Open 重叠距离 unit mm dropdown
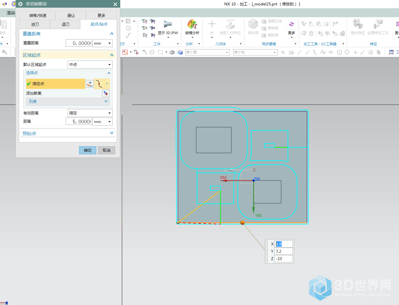This screenshot has width=399, height=305. pyautogui.click(x=102, y=43)
